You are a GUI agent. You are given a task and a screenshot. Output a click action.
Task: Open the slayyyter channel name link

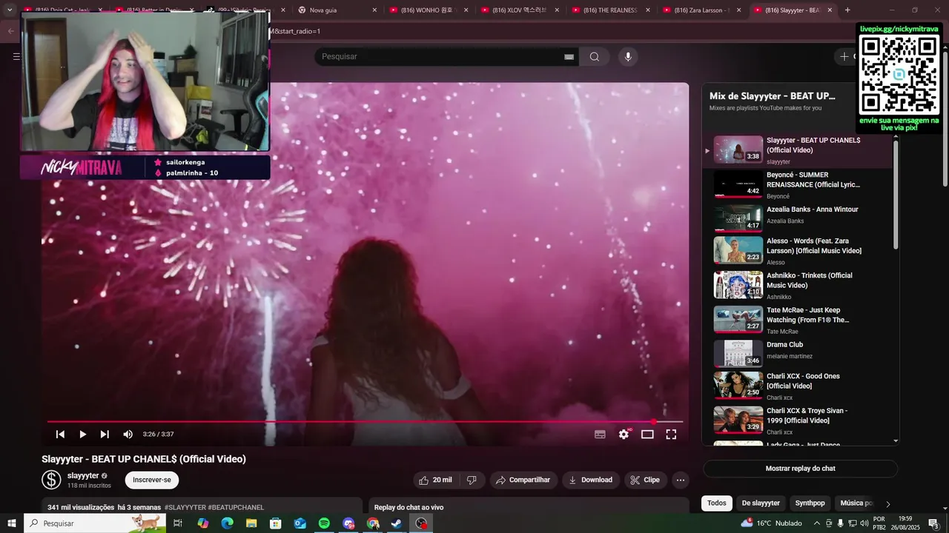pos(83,476)
